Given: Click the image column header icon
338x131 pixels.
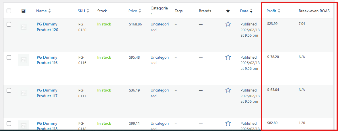Looking at the screenshot, I should 24,11.
